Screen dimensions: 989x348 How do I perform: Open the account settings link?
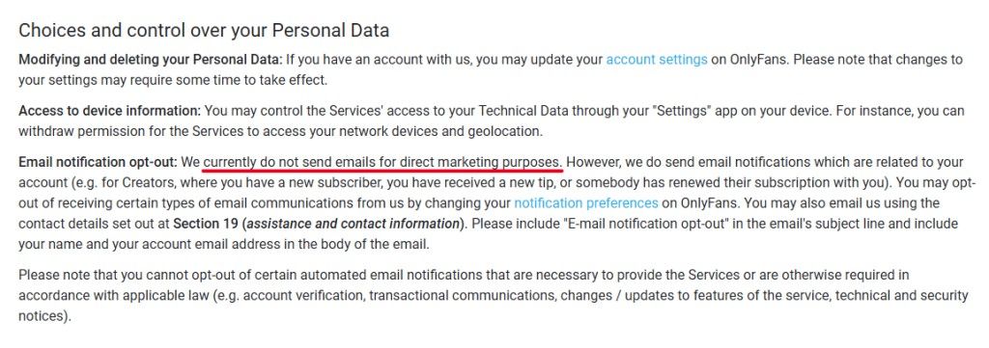pos(657,60)
